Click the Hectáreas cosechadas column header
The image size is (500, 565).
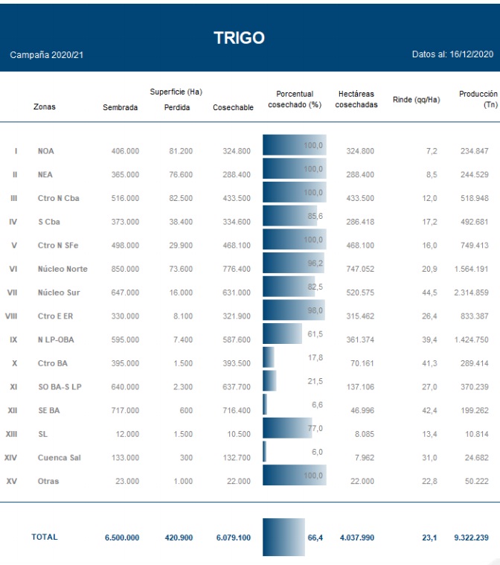[x=356, y=100]
